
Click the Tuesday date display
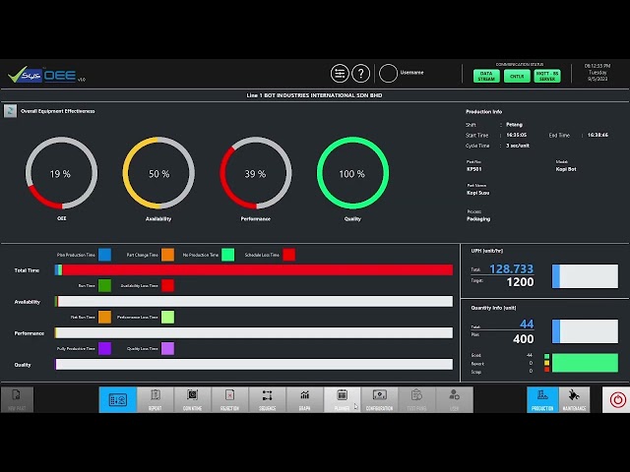point(598,72)
